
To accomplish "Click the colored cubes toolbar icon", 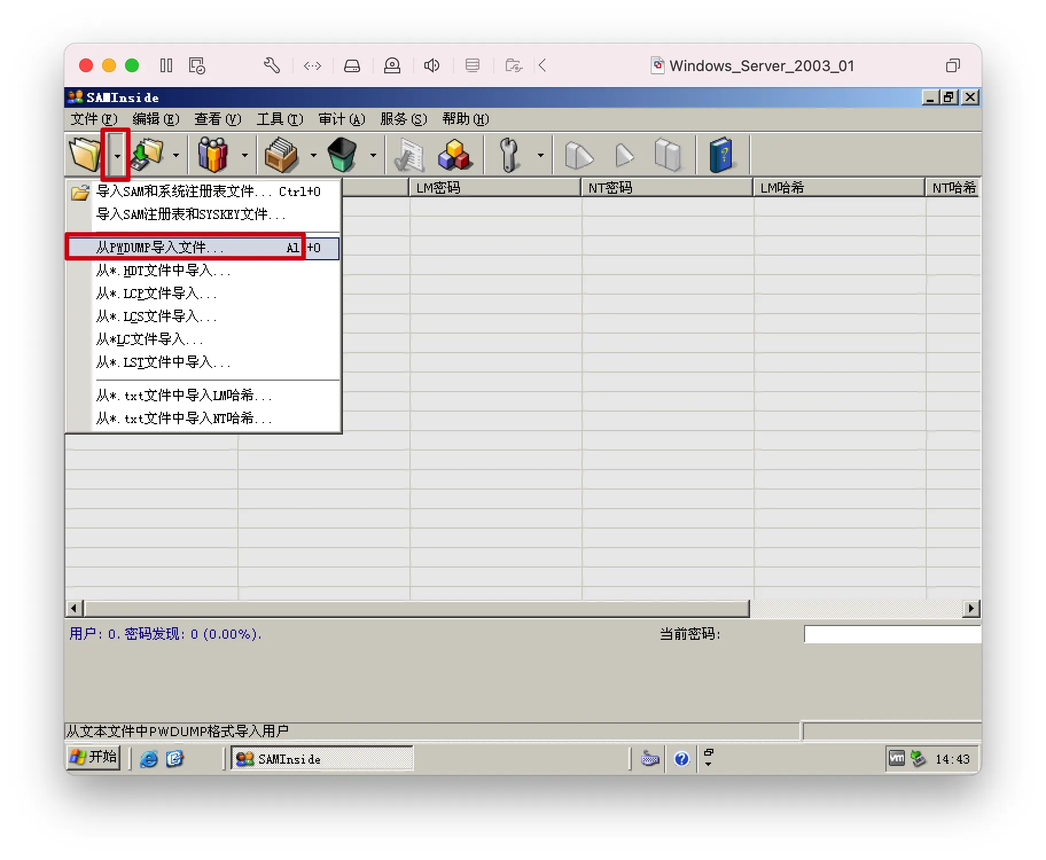I will pos(455,155).
